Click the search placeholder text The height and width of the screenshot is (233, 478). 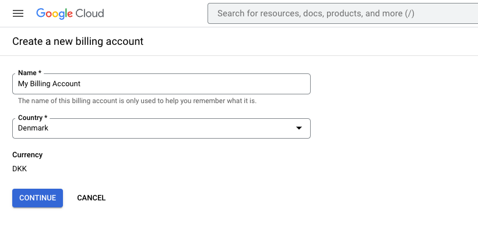tap(316, 13)
